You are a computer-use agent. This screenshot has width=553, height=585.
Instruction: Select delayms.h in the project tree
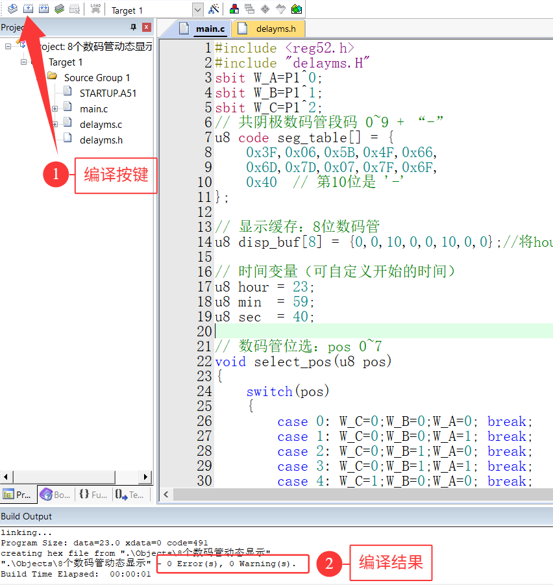[101, 140]
